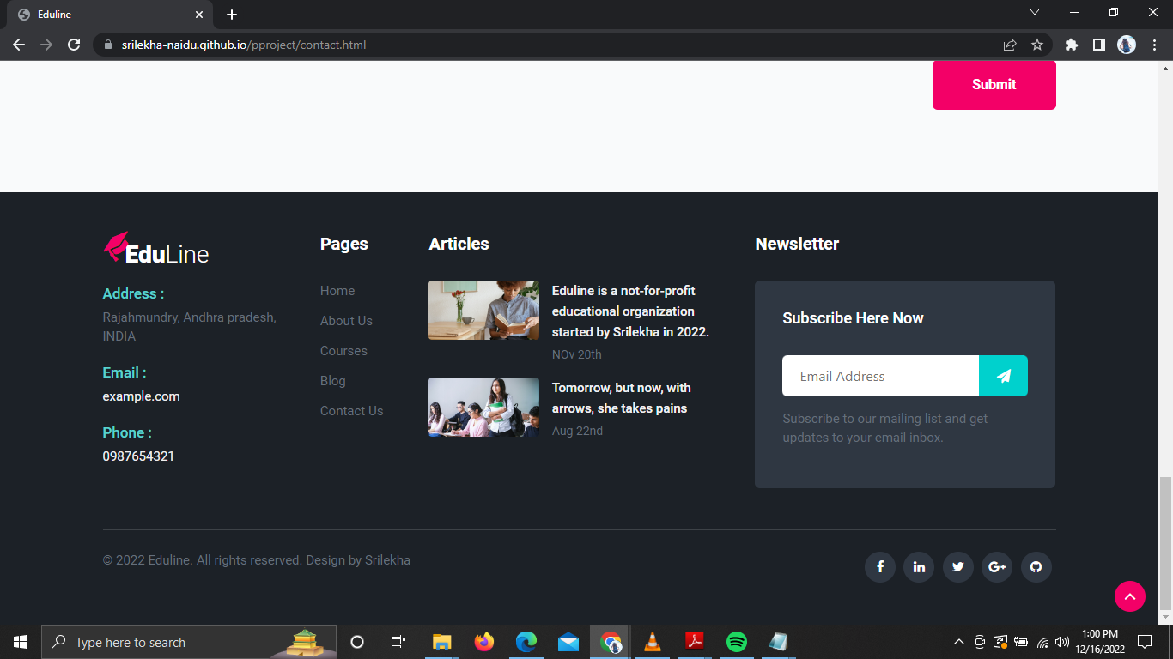Open Facebook from the footer social icons

coord(879,567)
